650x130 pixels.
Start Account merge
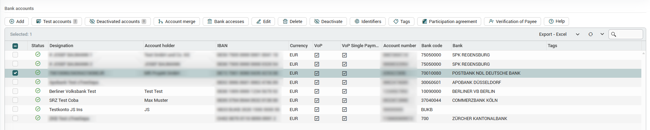pyautogui.click(x=176, y=21)
